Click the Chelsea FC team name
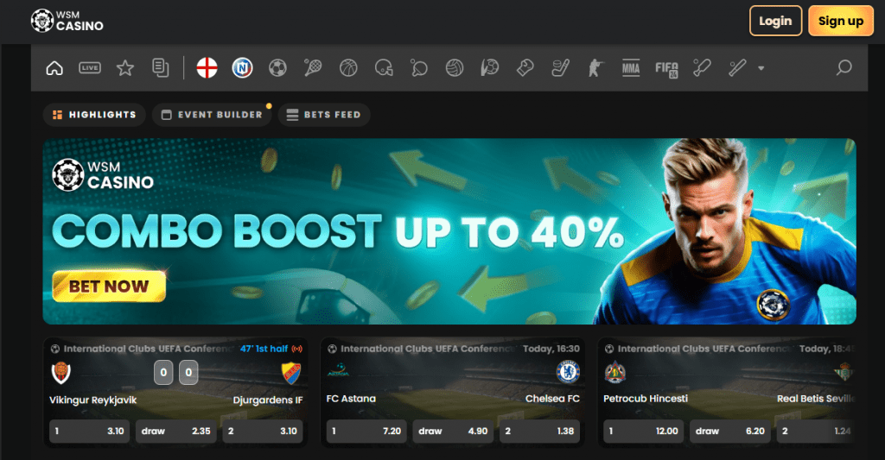The height and width of the screenshot is (460, 885). coord(552,399)
